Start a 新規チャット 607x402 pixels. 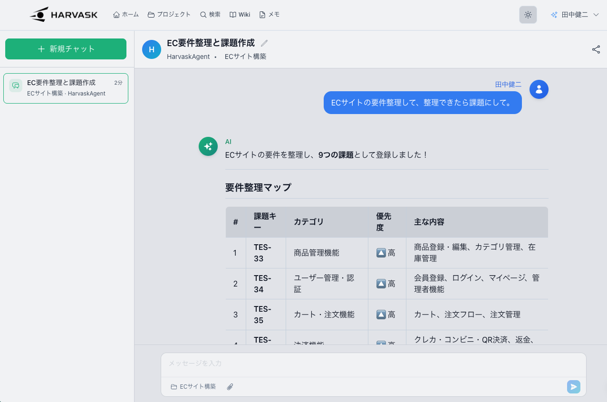(66, 49)
